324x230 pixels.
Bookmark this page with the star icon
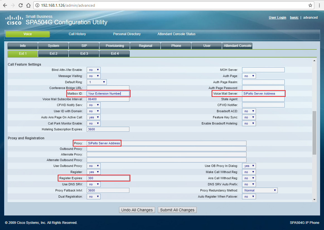(310, 5)
